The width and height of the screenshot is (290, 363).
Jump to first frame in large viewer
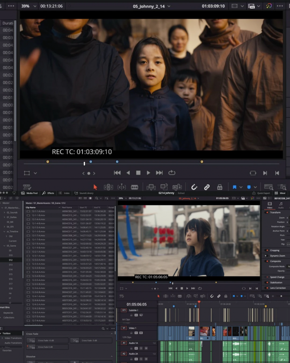(x=117, y=173)
